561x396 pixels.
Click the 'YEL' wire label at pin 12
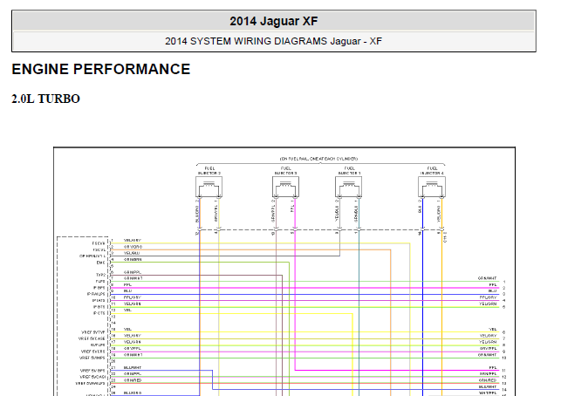127,311
